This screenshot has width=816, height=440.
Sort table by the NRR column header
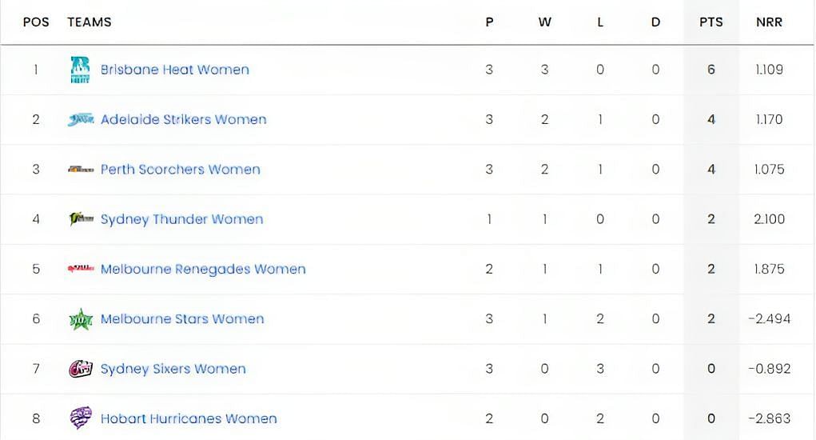tap(769, 22)
